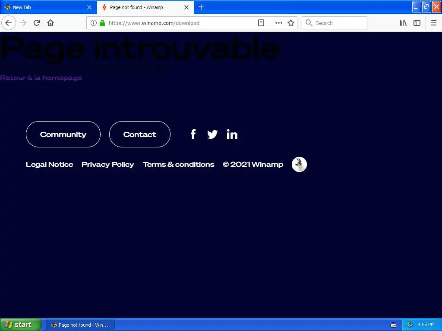442x331 pixels.
Task: Click the © 2021 Winamp text
Action: click(x=253, y=164)
